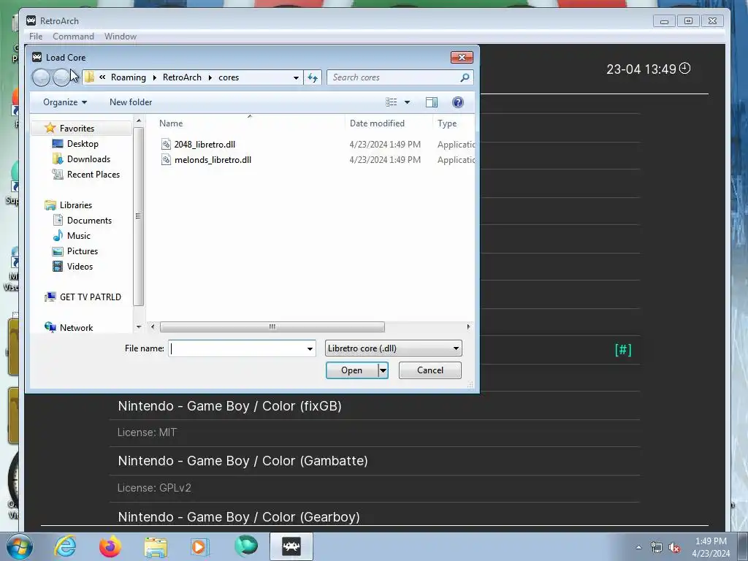Refresh the cores folder view
This screenshot has height=561, width=748.
313,77
